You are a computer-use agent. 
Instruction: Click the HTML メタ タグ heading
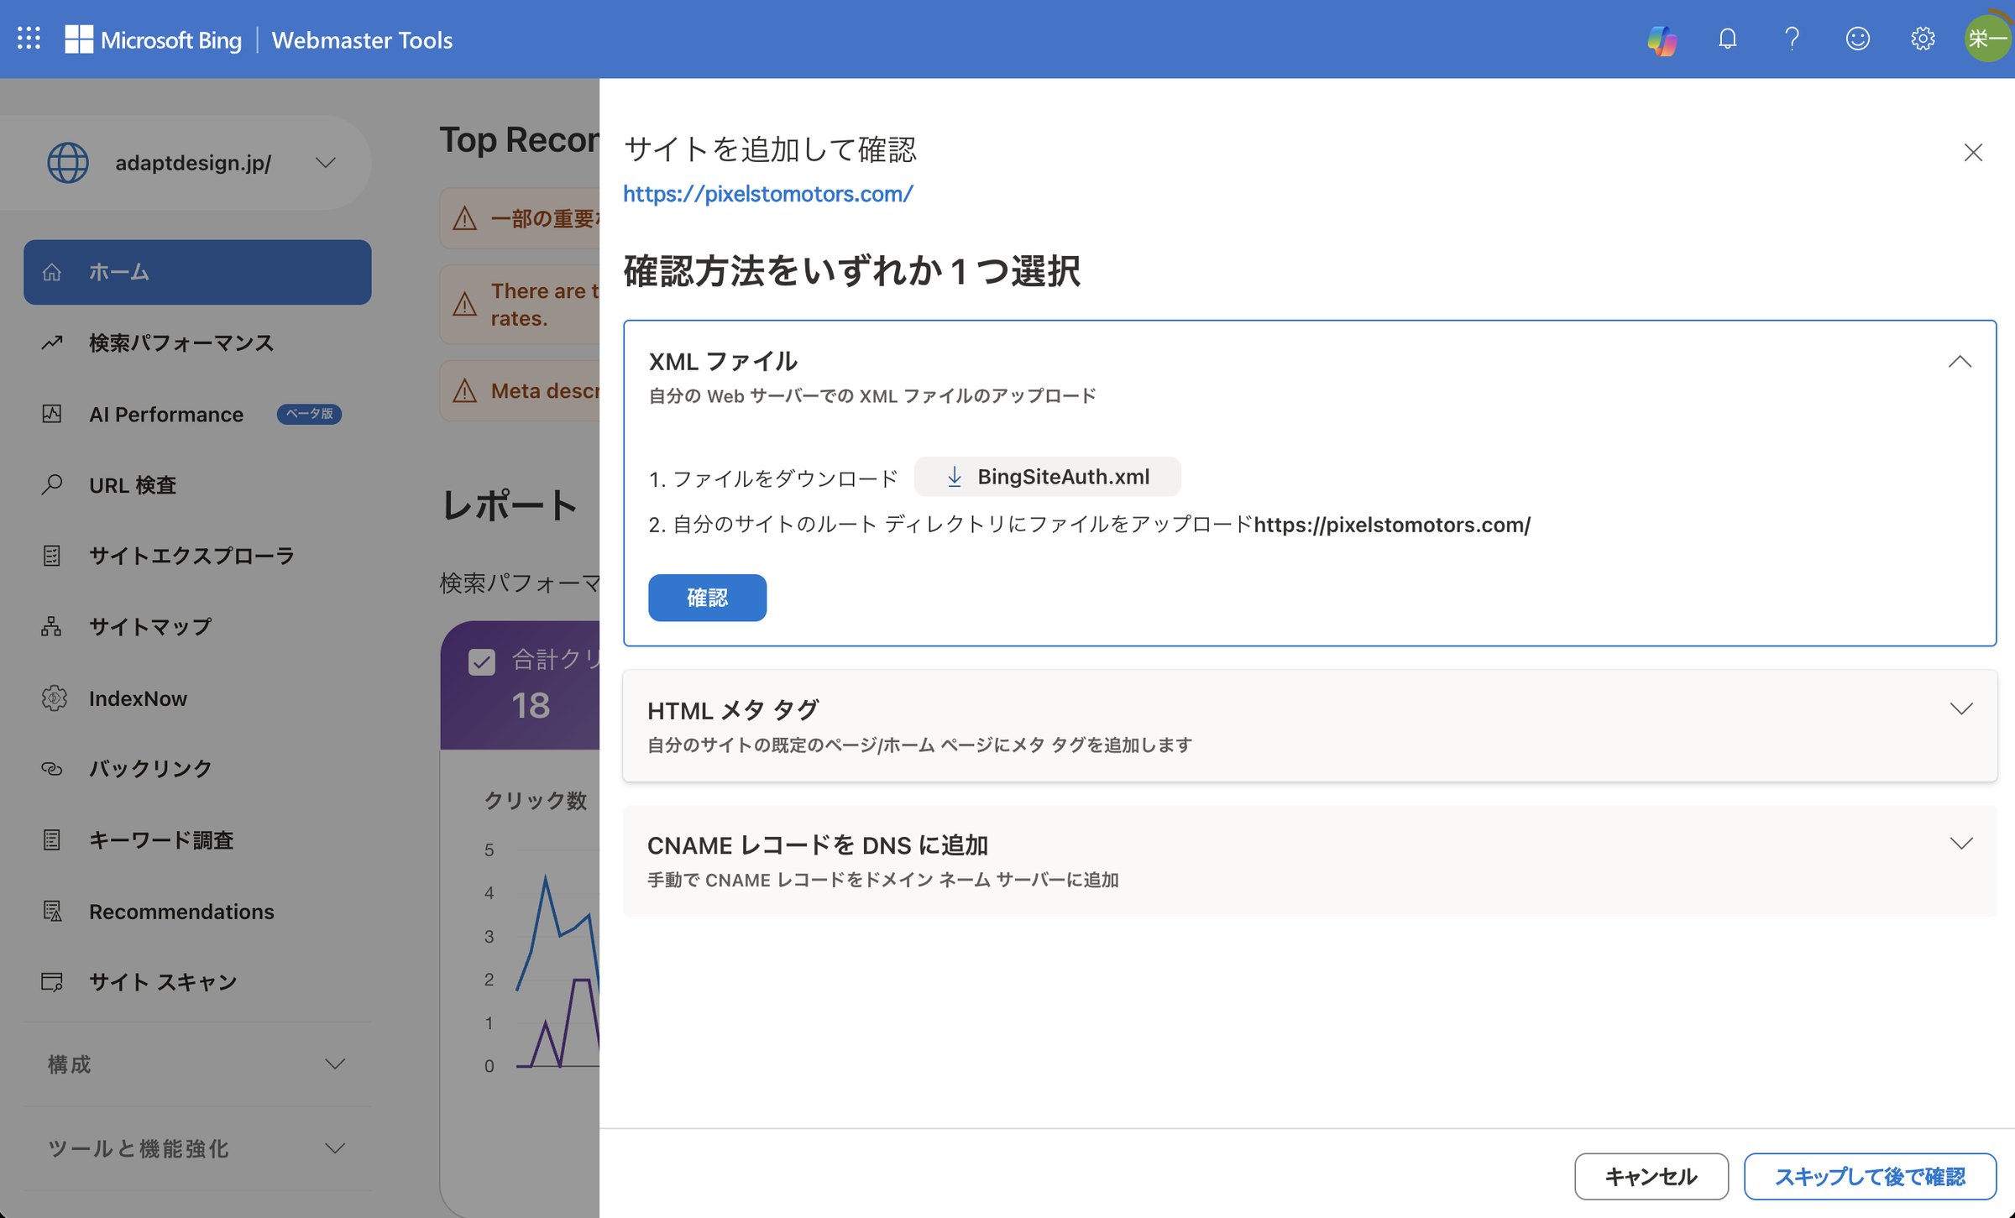pyautogui.click(x=733, y=710)
